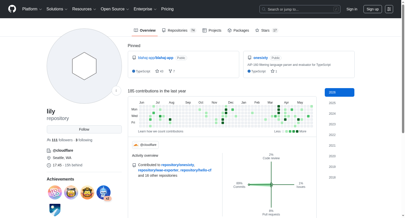Click the profile status emoji button

click(x=116, y=91)
